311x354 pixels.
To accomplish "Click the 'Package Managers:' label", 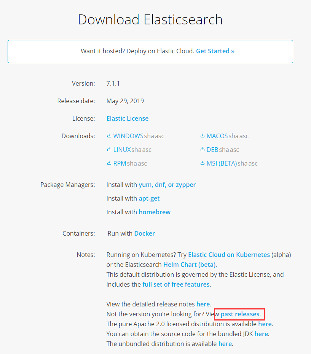I will click(68, 185).
